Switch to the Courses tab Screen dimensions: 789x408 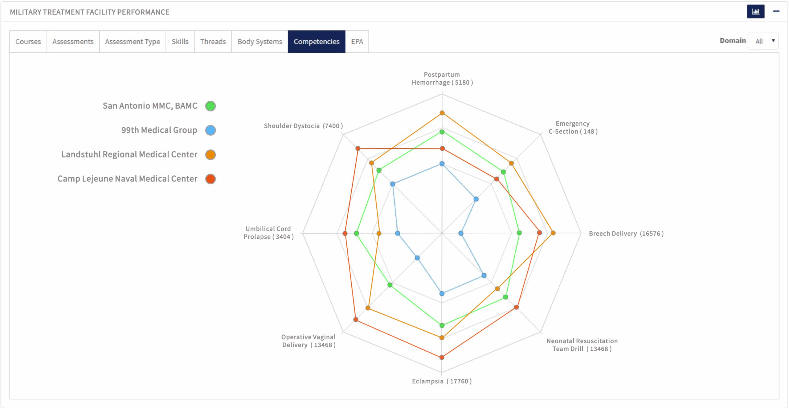point(28,42)
